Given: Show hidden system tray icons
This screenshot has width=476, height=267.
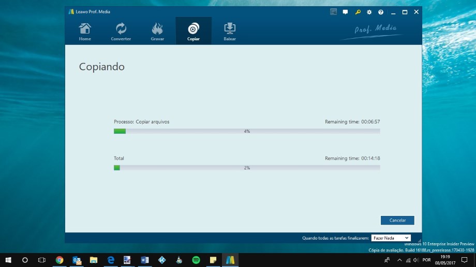Looking at the screenshot, I should (398, 260).
